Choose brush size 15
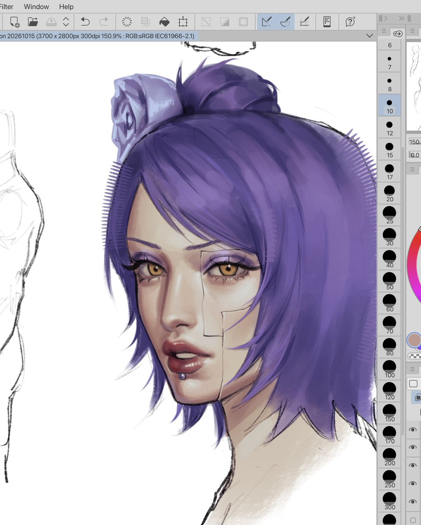The width and height of the screenshot is (421, 525). 390,149
